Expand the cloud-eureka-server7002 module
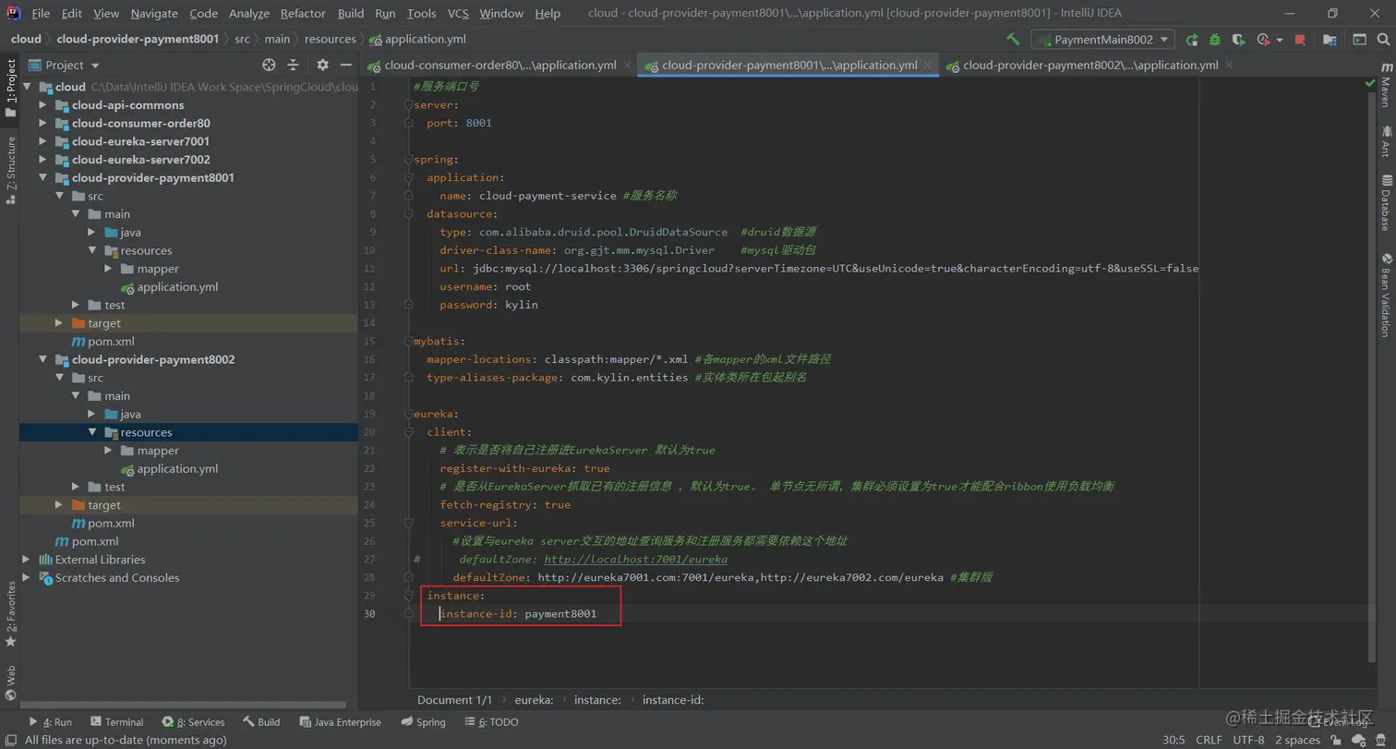1396x749 pixels. click(42, 160)
